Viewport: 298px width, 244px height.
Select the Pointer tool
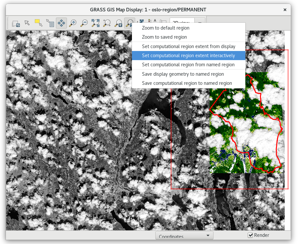click(27, 23)
